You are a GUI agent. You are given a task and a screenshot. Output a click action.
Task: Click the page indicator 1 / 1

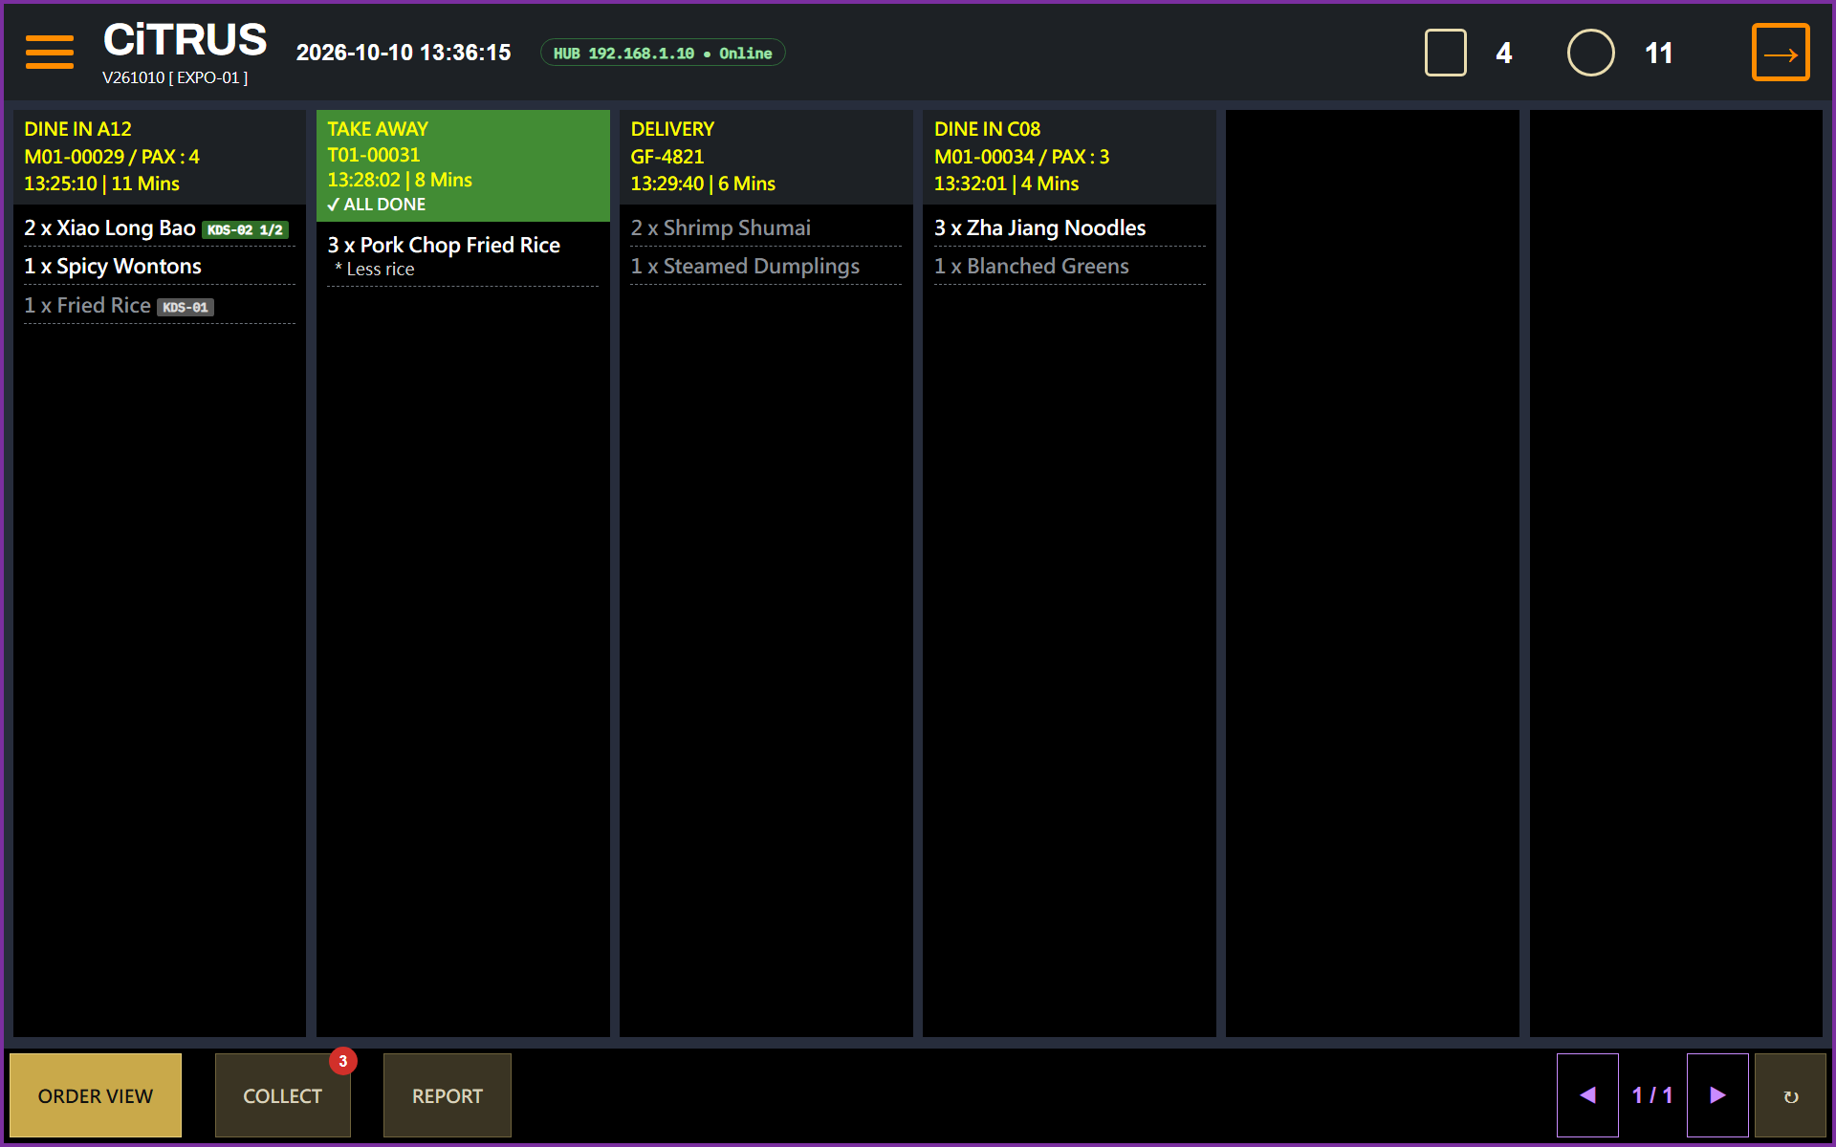pyautogui.click(x=1652, y=1095)
